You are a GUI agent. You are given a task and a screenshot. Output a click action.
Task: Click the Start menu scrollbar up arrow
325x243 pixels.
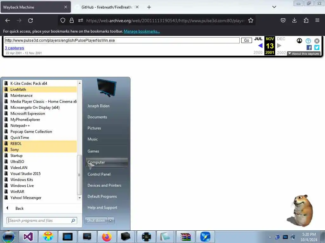pos(80,83)
